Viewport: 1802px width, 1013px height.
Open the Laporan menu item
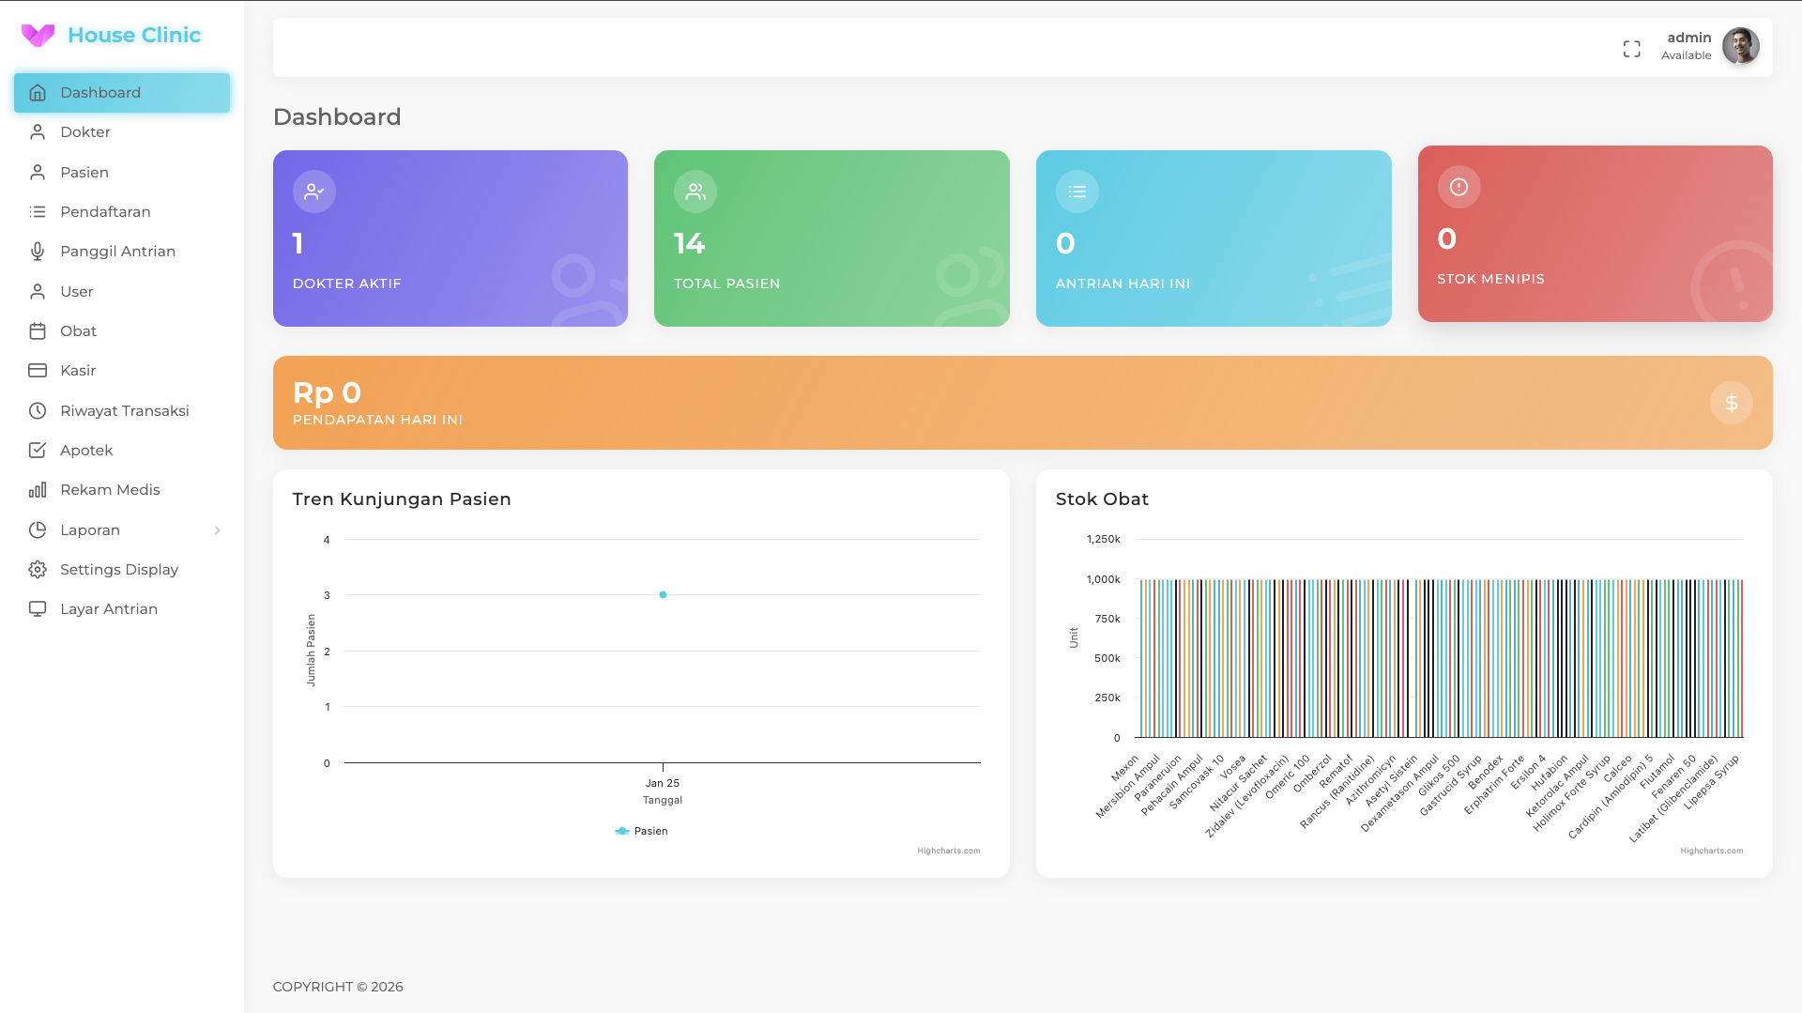tap(90, 530)
